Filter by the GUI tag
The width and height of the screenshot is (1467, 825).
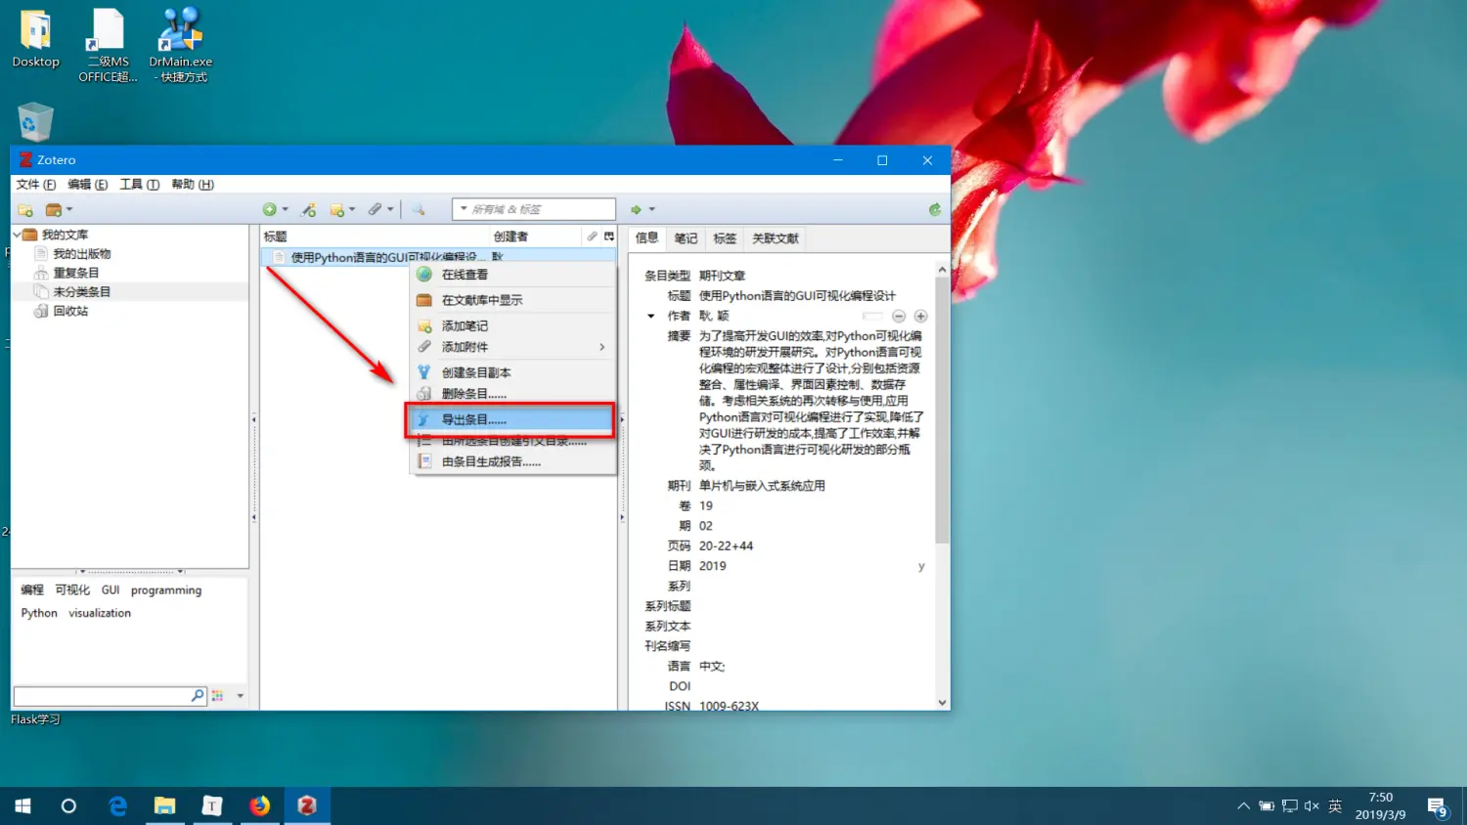pyautogui.click(x=111, y=590)
